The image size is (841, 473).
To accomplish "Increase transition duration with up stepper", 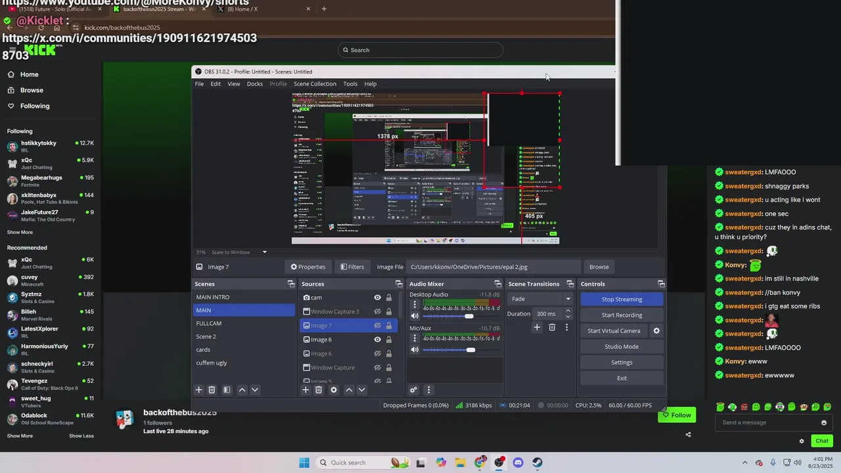I will point(568,311).
